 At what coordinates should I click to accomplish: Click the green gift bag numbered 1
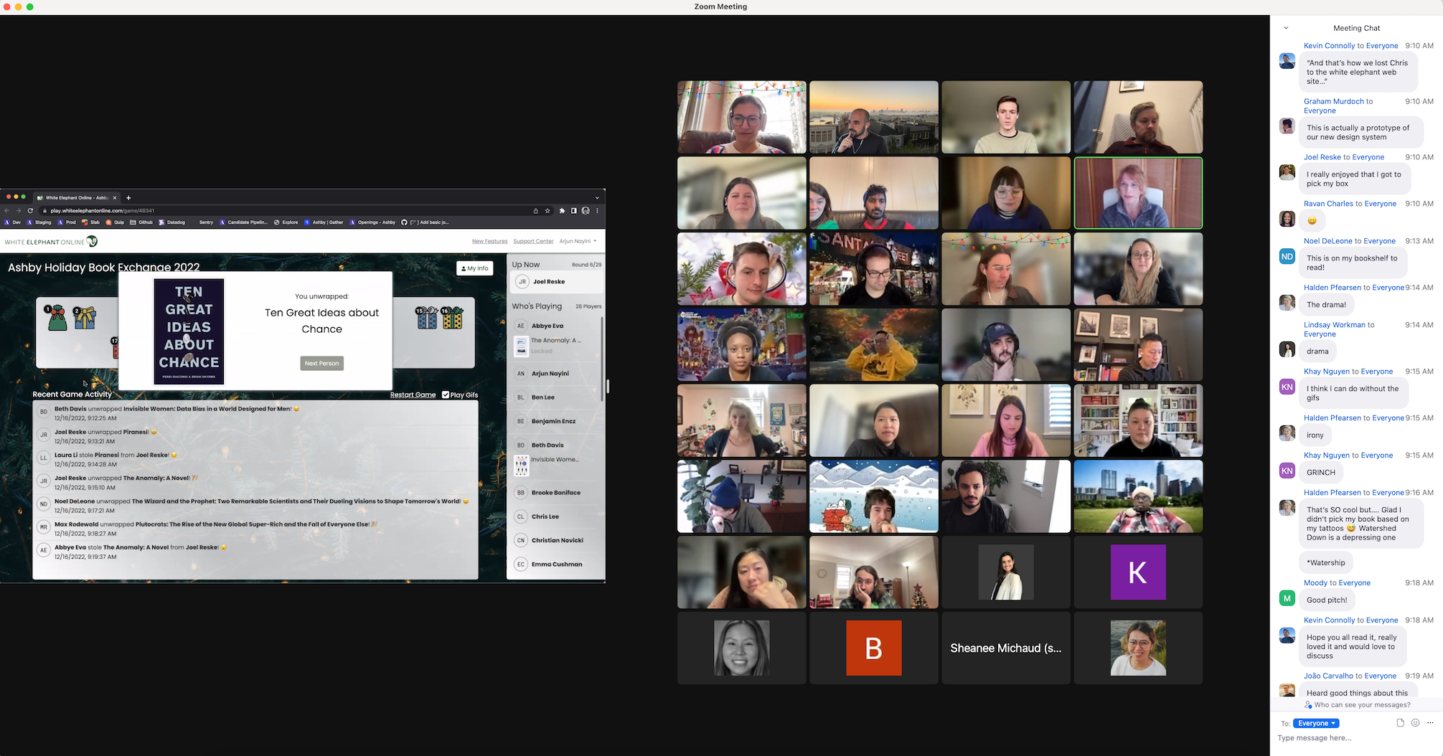click(x=56, y=318)
